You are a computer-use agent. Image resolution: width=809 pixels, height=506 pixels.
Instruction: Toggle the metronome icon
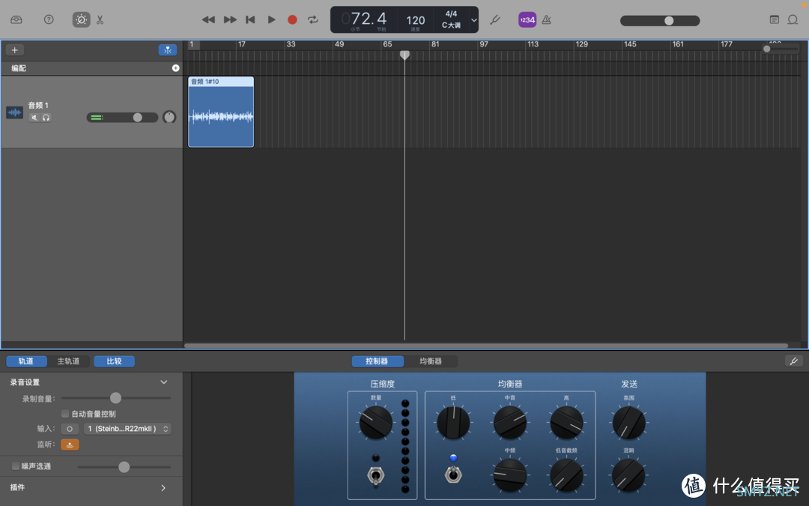click(x=546, y=20)
